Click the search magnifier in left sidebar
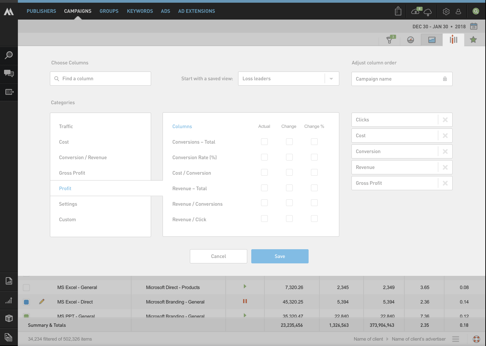The height and width of the screenshot is (346, 486). (9, 55)
